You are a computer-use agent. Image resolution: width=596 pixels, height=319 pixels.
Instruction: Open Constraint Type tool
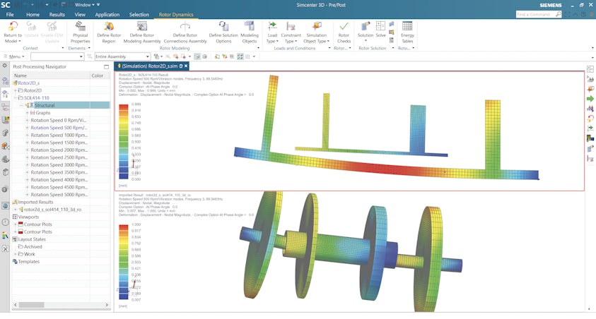tap(291, 32)
